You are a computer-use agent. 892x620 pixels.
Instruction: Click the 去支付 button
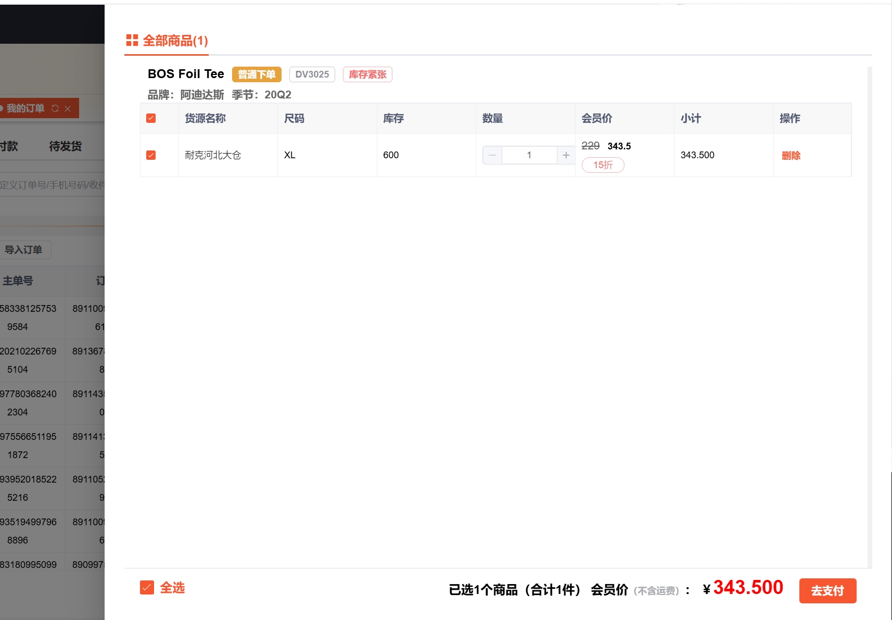click(827, 591)
